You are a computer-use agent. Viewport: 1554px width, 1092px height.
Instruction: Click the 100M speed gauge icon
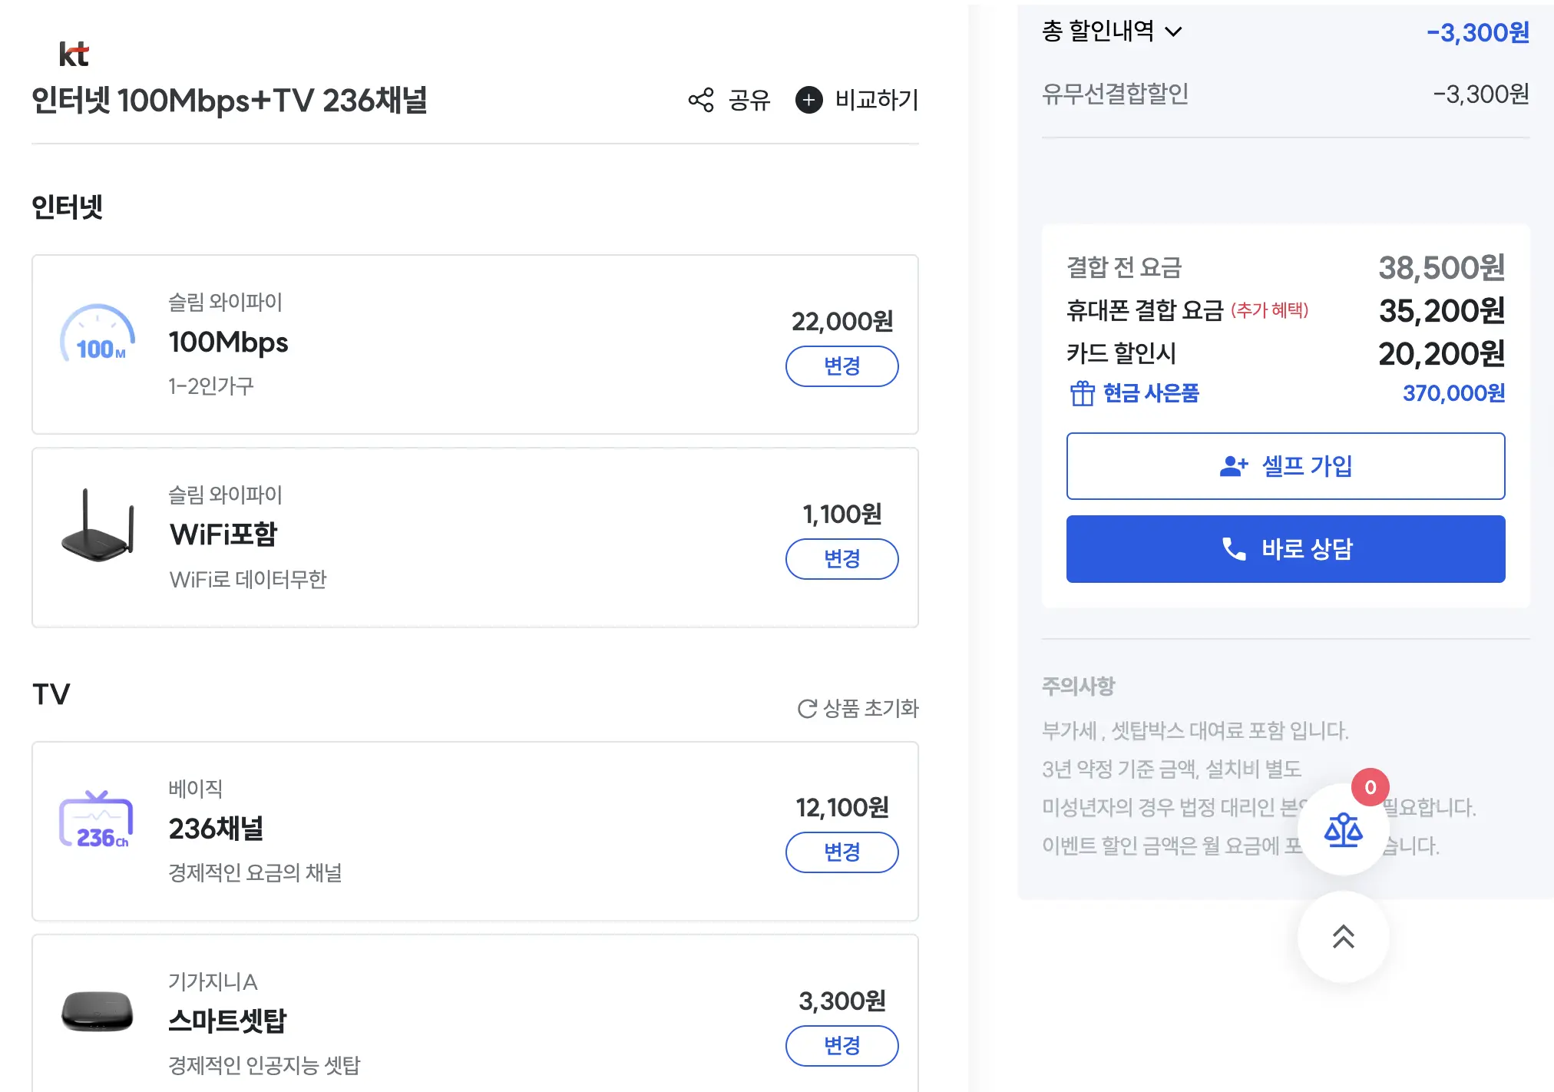pyautogui.click(x=98, y=336)
